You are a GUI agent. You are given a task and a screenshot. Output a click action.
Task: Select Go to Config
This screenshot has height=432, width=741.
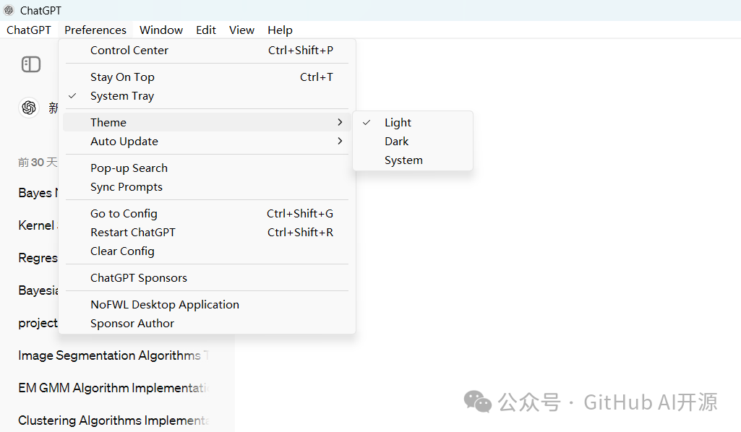click(x=207, y=213)
